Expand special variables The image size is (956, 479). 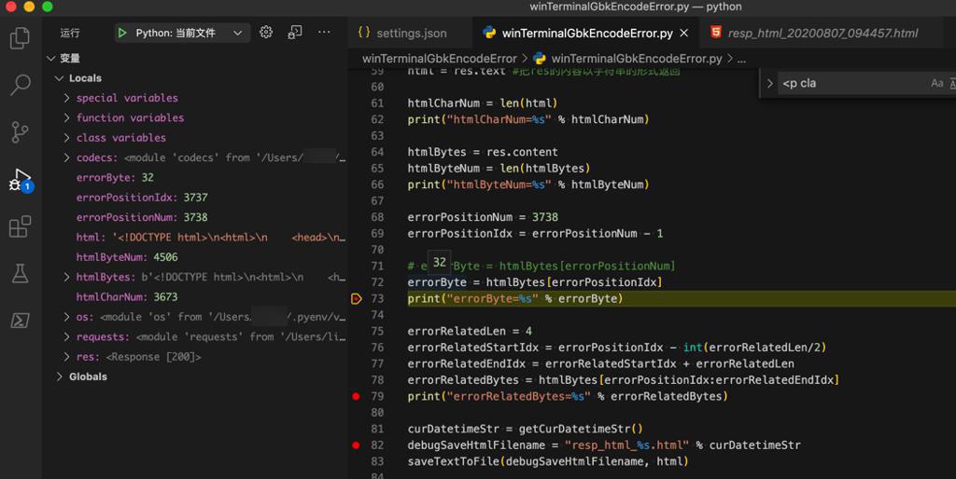pos(66,98)
